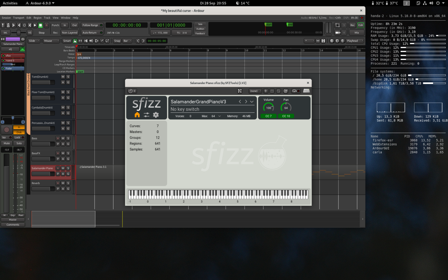Arm global record
The height and width of the screenshot is (280, 448).
46,25
